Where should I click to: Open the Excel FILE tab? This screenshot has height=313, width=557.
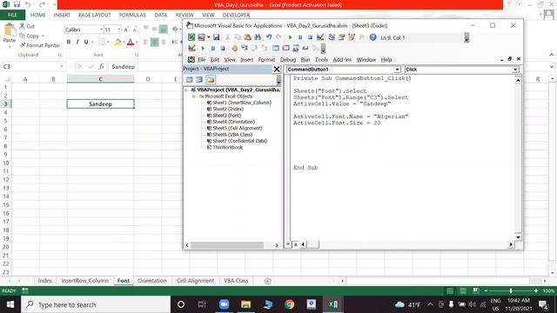[x=12, y=15]
